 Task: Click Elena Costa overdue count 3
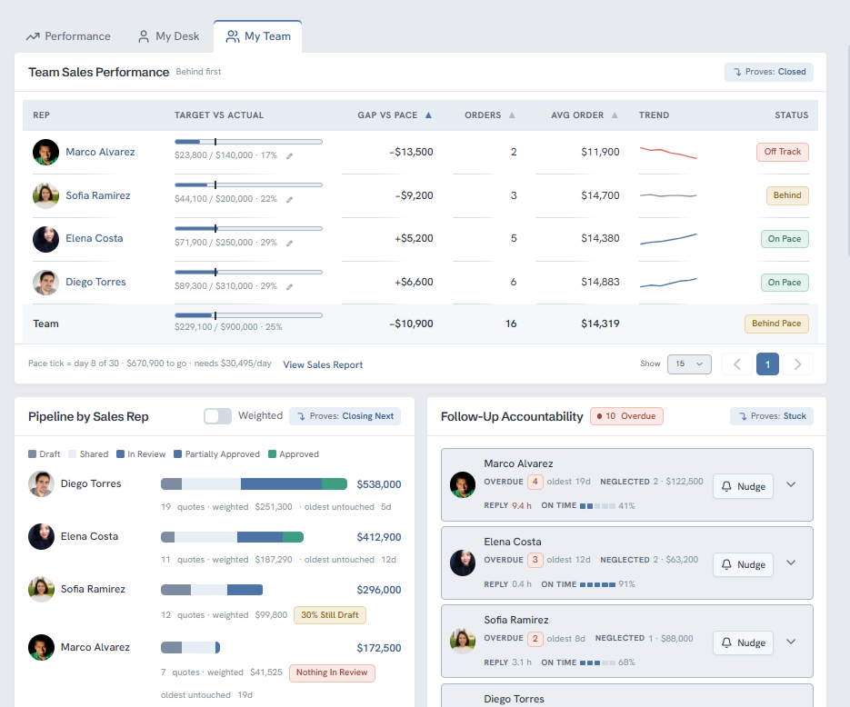[x=535, y=560]
